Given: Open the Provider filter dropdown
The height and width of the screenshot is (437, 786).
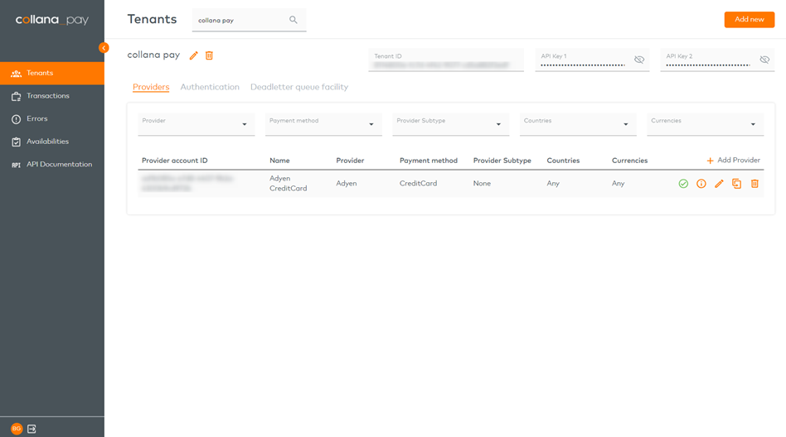Looking at the screenshot, I should click(x=196, y=124).
